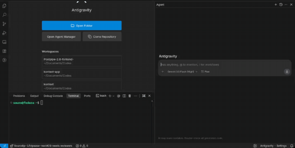The image size is (295, 148).
Task: Open agent conversation history icon
Action: [281, 5]
